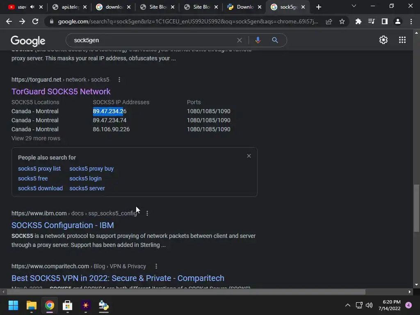The width and height of the screenshot is (420, 315).
Task: Search for socks5 server
Action: 87,188
